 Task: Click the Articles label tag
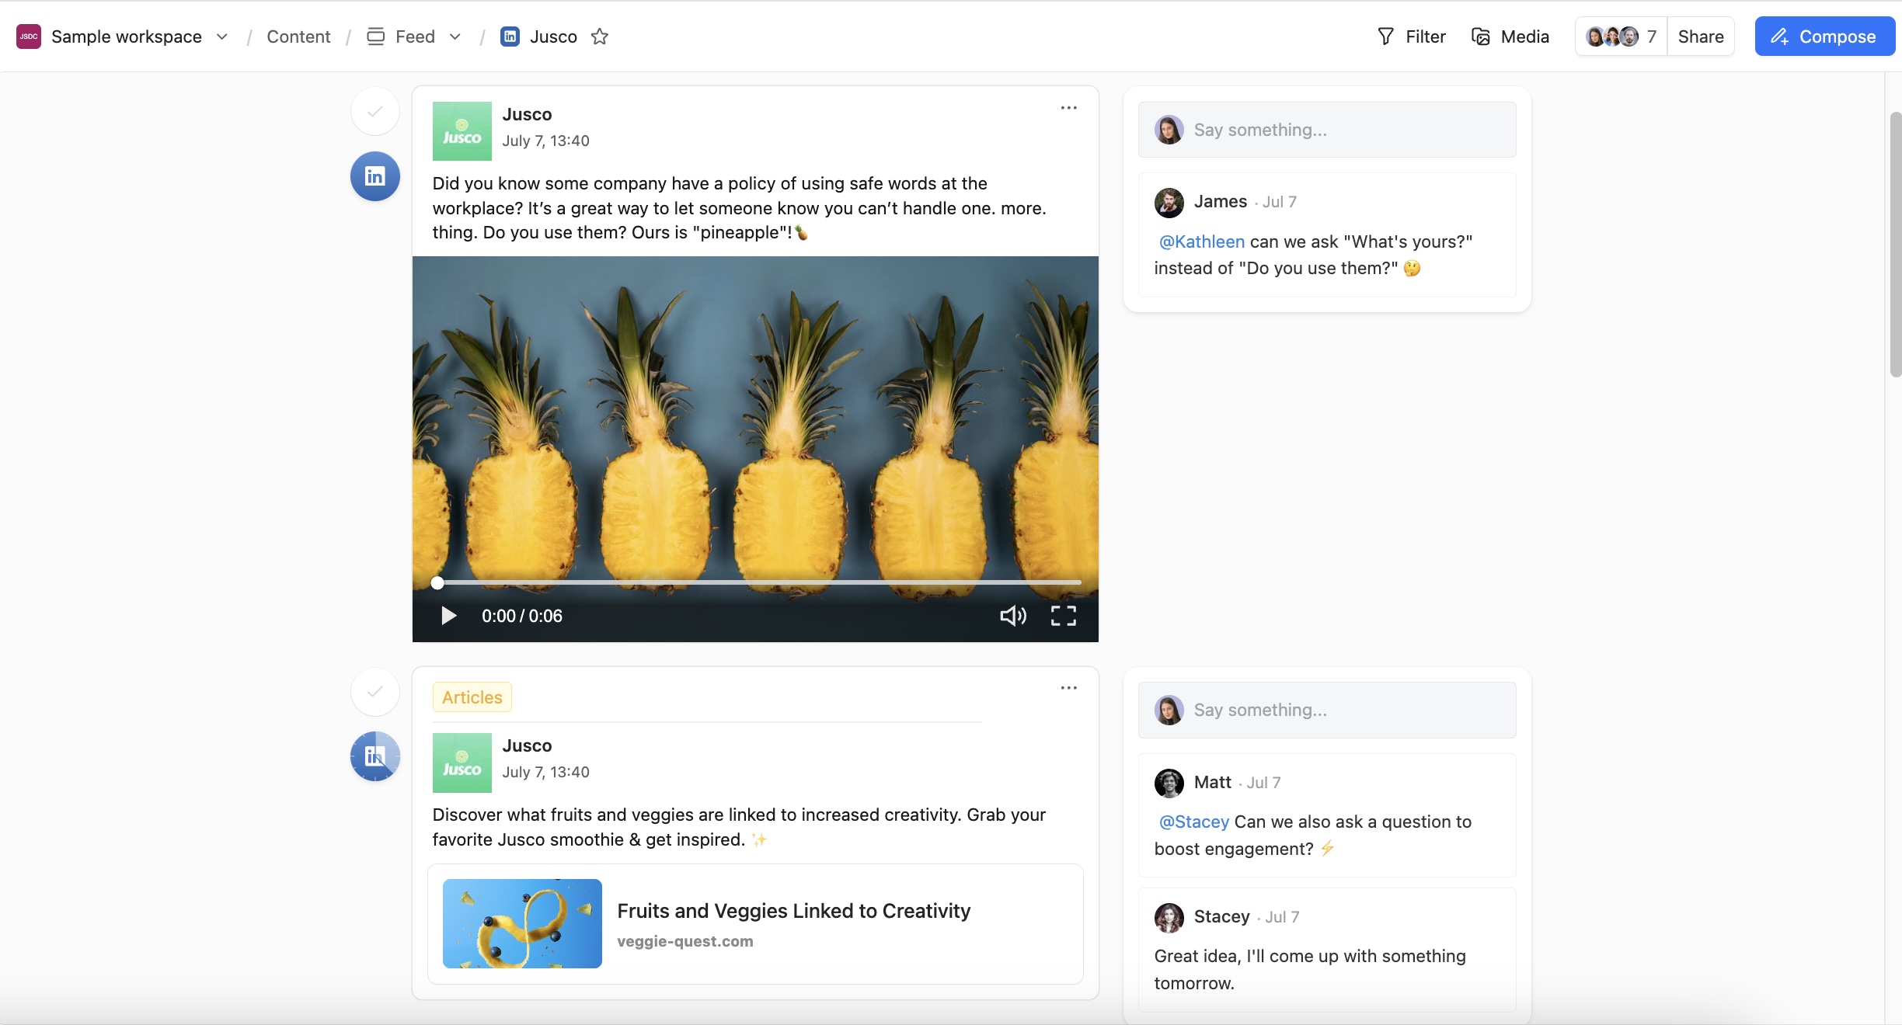pos(472,697)
